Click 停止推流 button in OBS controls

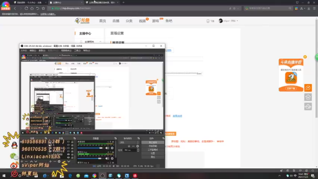click(x=153, y=142)
